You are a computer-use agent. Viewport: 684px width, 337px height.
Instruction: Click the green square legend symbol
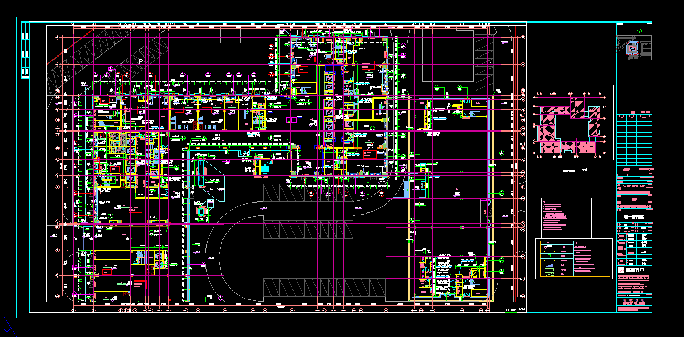tap(549, 256)
